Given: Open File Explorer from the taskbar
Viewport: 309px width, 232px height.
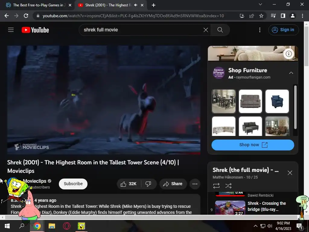Looking at the screenshot, I should (x=52, y=226).
